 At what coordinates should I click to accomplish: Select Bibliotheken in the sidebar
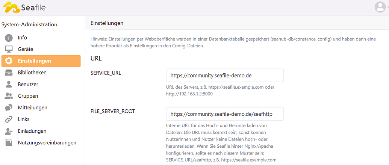pos(32,73)
